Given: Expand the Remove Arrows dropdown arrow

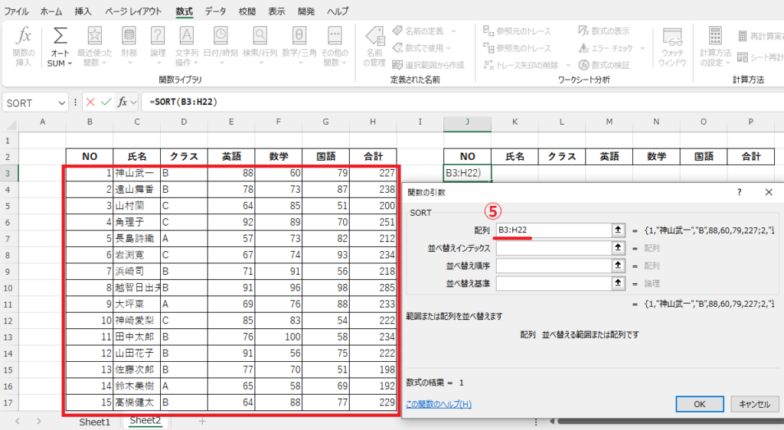Looking at the screenshot, I should pyautogui.click(x=569, y=65).
